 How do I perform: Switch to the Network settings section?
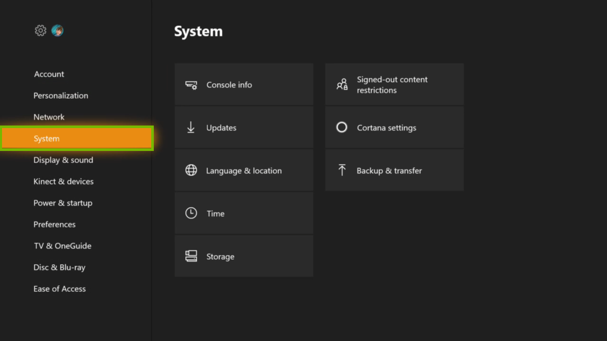click(x=49, y=117)
